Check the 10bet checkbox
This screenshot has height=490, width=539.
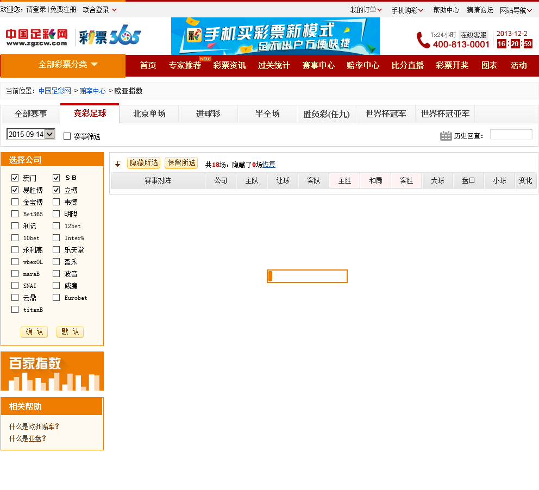click(x=15, y=238)
